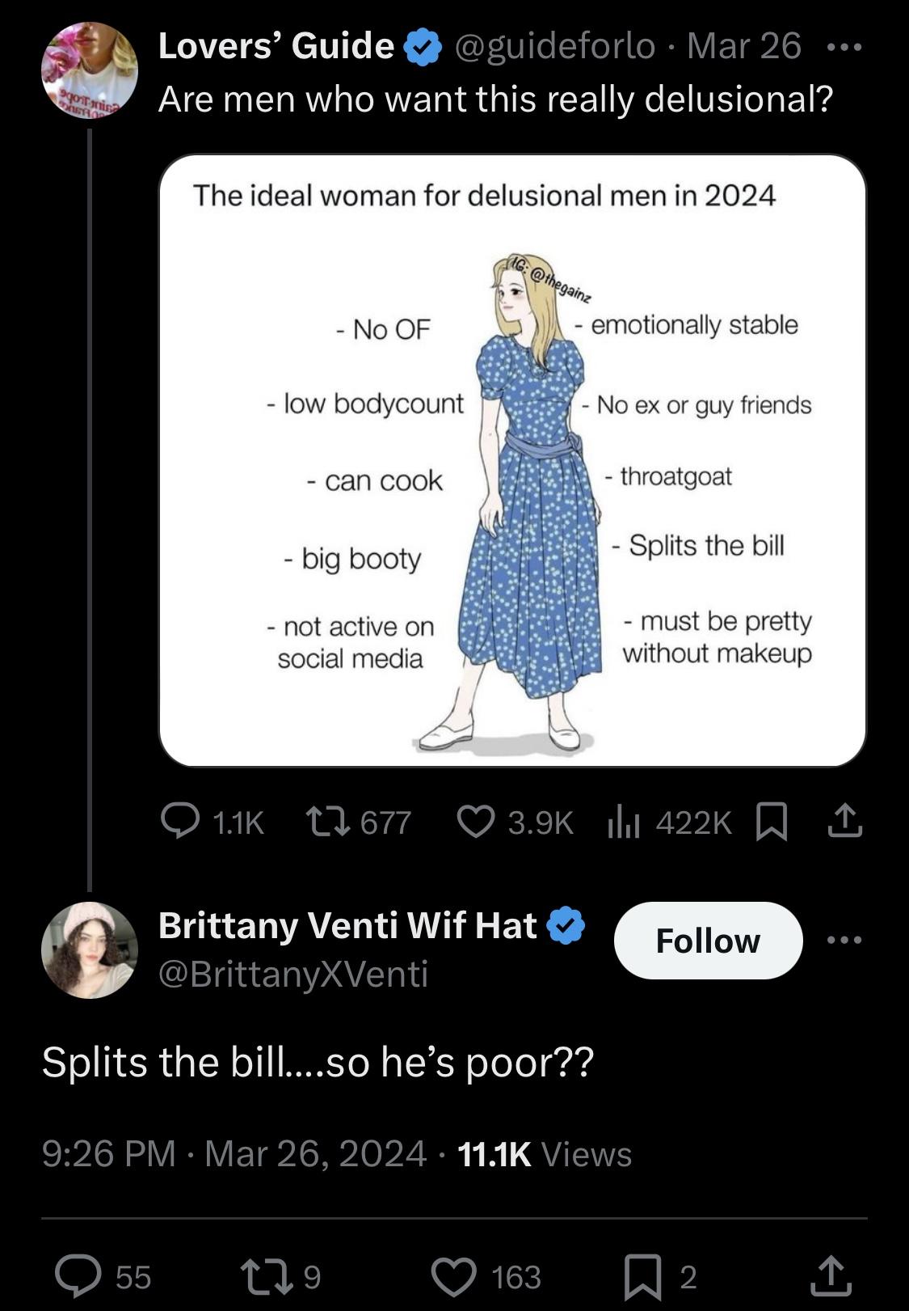Viewport: 909px width, 1311px height.
Task: Follow Brittany Venti Wif Hat
Action: click(x=708, y=941)
